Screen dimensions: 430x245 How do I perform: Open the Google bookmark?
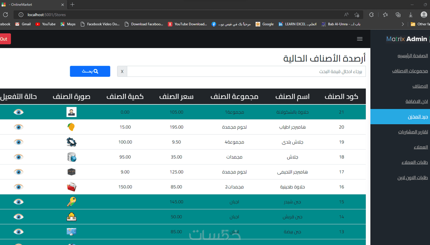[x=265, y=24]
